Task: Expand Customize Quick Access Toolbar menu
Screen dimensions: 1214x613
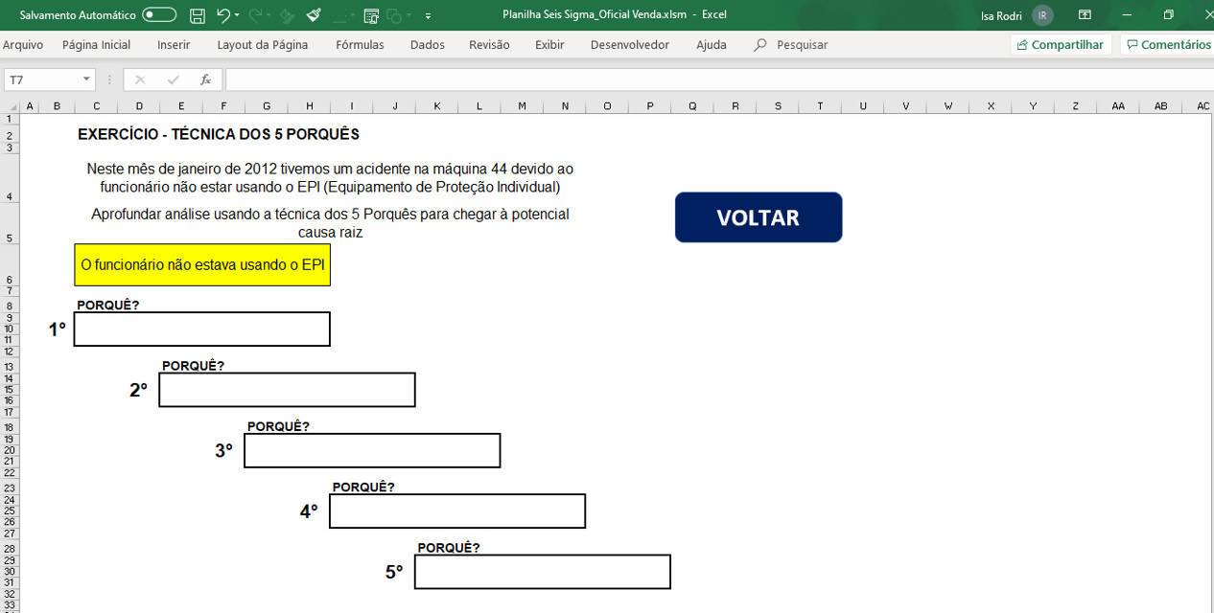Action: click(x=428, y=15)
